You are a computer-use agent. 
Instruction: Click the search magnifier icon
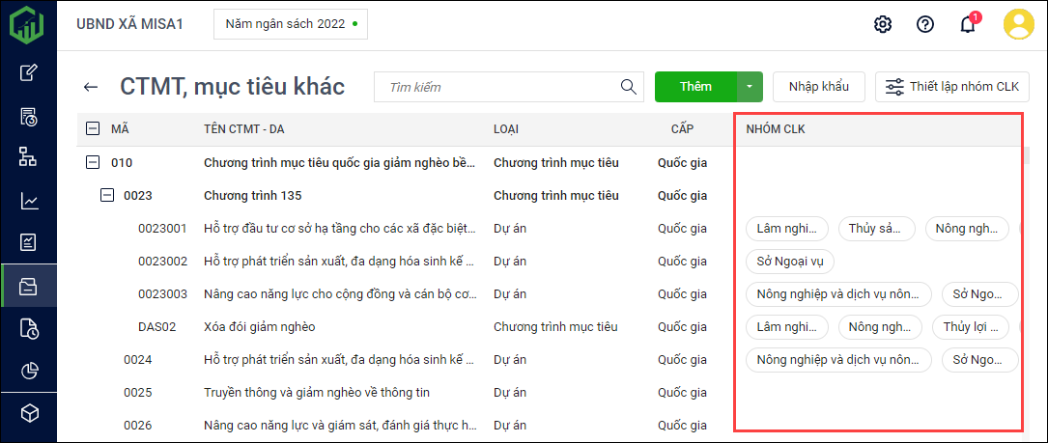pyautogui.click(x=629, y=87)
